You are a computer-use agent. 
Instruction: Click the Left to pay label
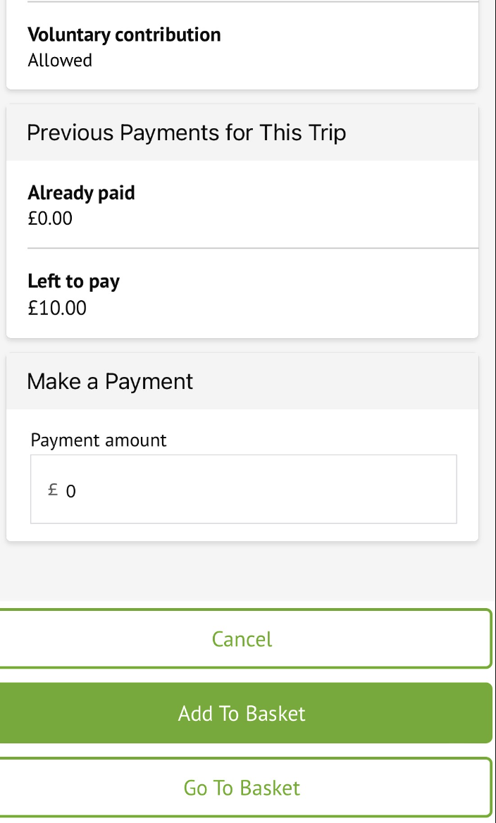(x=73, y=282)
